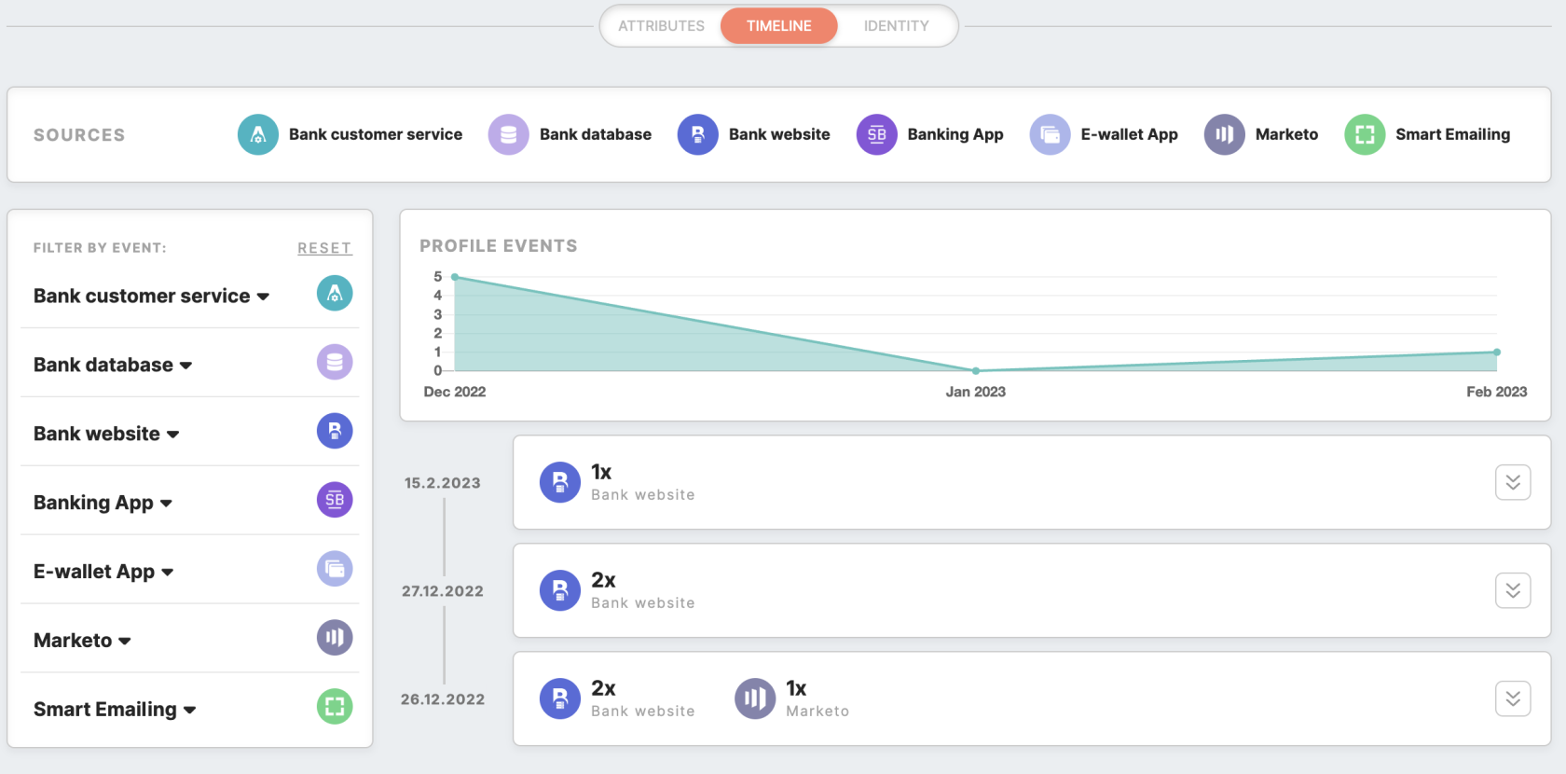Click E-wallet App icon in filter panel

click(x=335, y=569)
